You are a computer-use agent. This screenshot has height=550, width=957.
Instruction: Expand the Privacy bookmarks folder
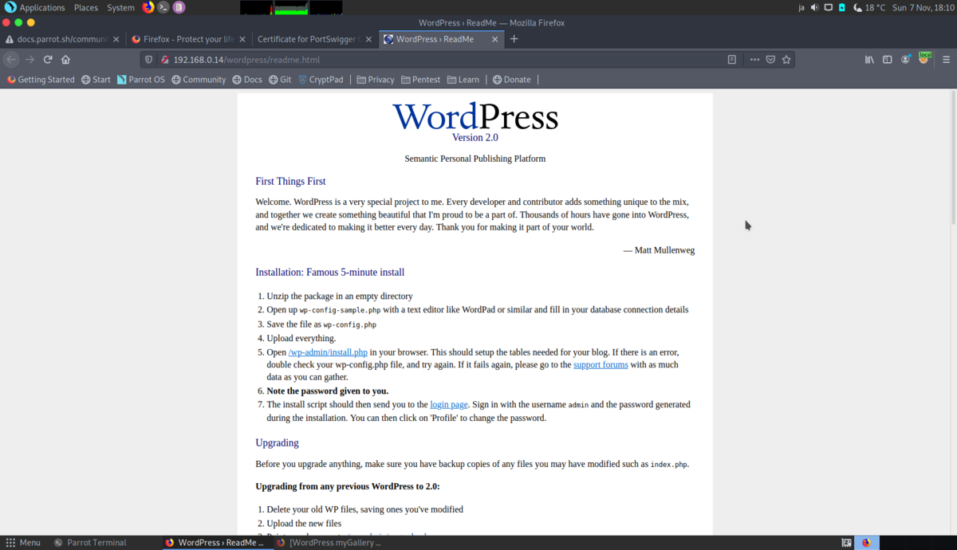376,80
